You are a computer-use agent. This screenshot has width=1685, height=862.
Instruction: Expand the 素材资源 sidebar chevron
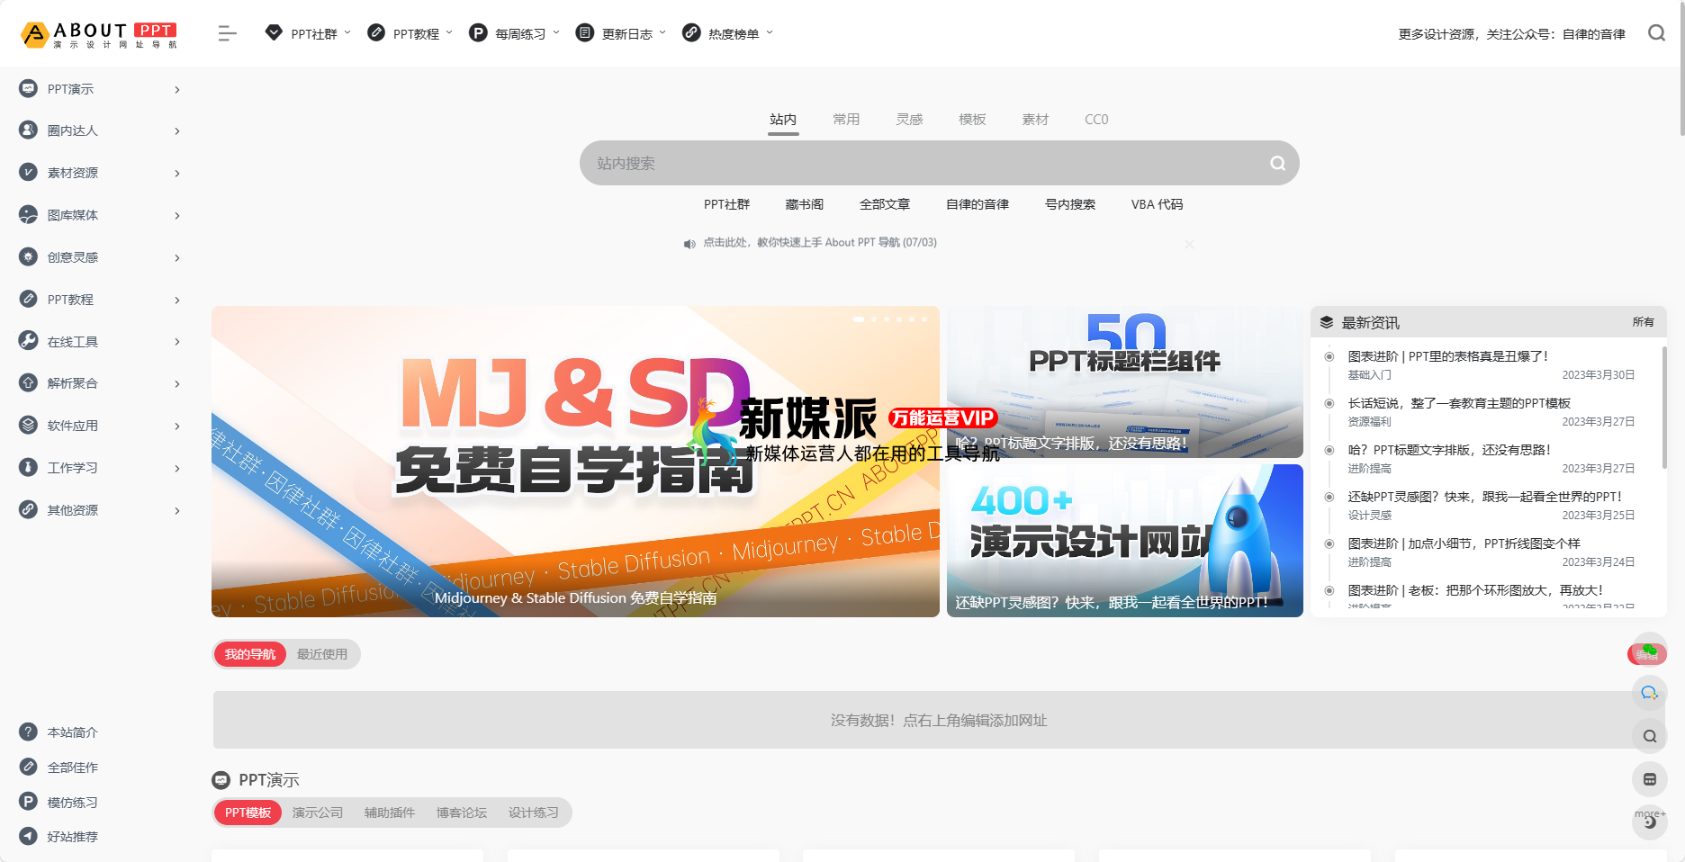coord(177,173)
